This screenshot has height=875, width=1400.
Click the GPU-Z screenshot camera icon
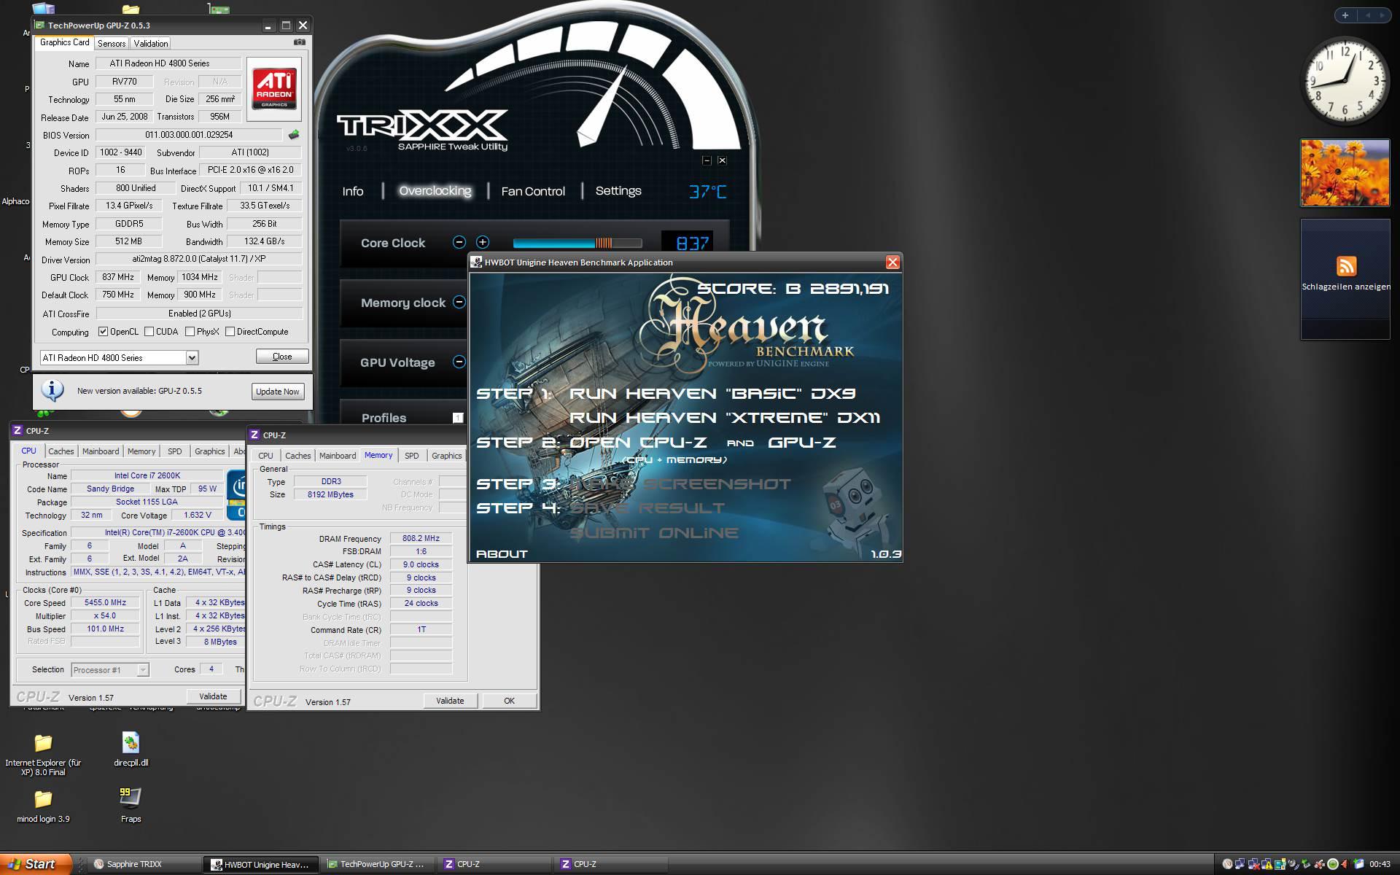click(x=299, y=42)
